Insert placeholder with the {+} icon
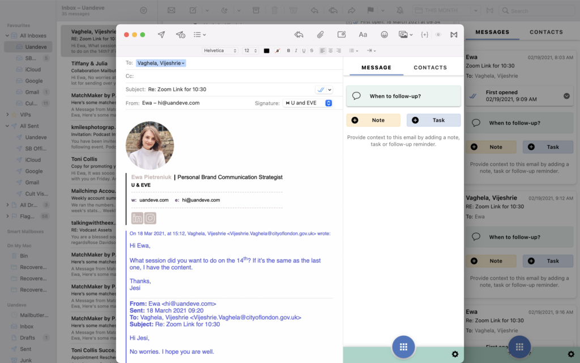The width and height of the screenshot is (580, 363). click(x=425, y=35)
